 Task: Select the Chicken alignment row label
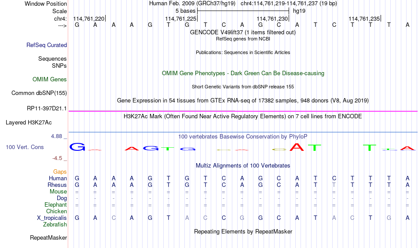click(56, 211)
